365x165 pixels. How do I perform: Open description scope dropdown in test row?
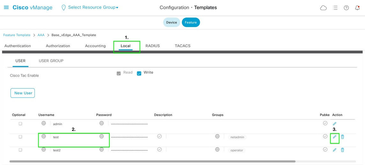160,136
